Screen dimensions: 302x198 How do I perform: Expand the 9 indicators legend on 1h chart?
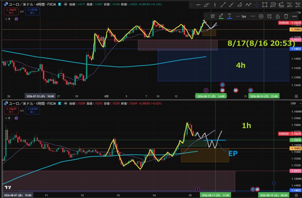click(x=7, y=118)
